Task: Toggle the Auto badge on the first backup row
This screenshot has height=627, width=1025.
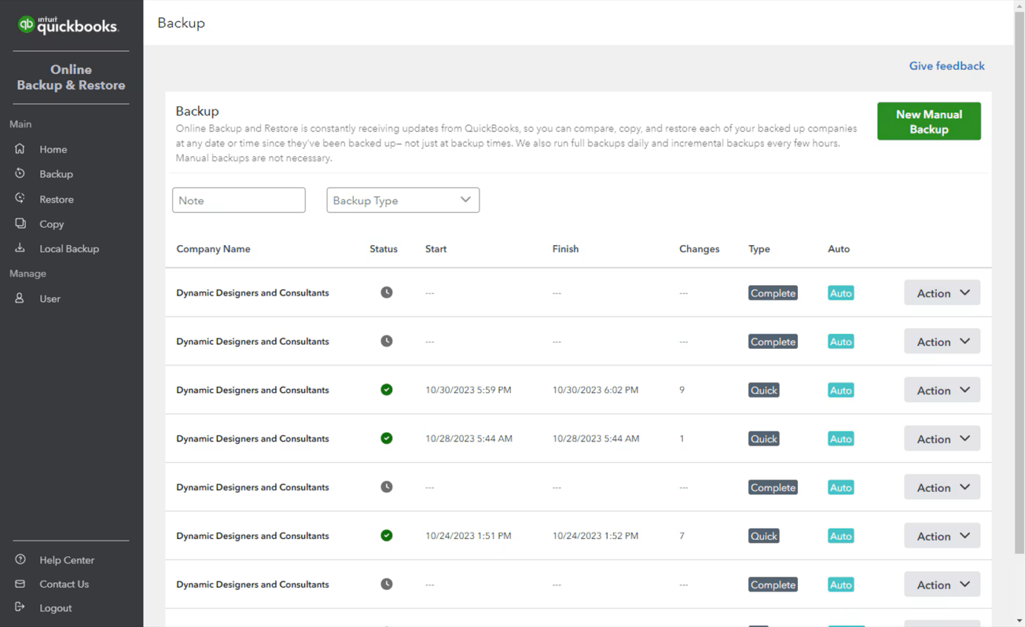Action: 840,293
